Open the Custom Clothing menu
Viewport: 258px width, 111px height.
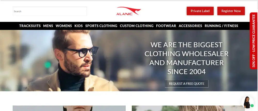coord(136,26)
